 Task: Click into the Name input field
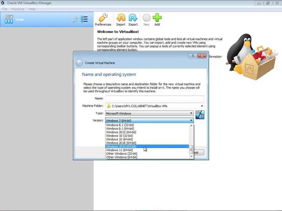click(155, 98)
